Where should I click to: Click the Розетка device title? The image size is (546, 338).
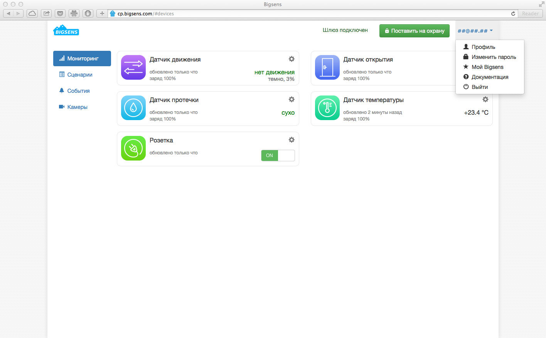(x=161, y=141)
